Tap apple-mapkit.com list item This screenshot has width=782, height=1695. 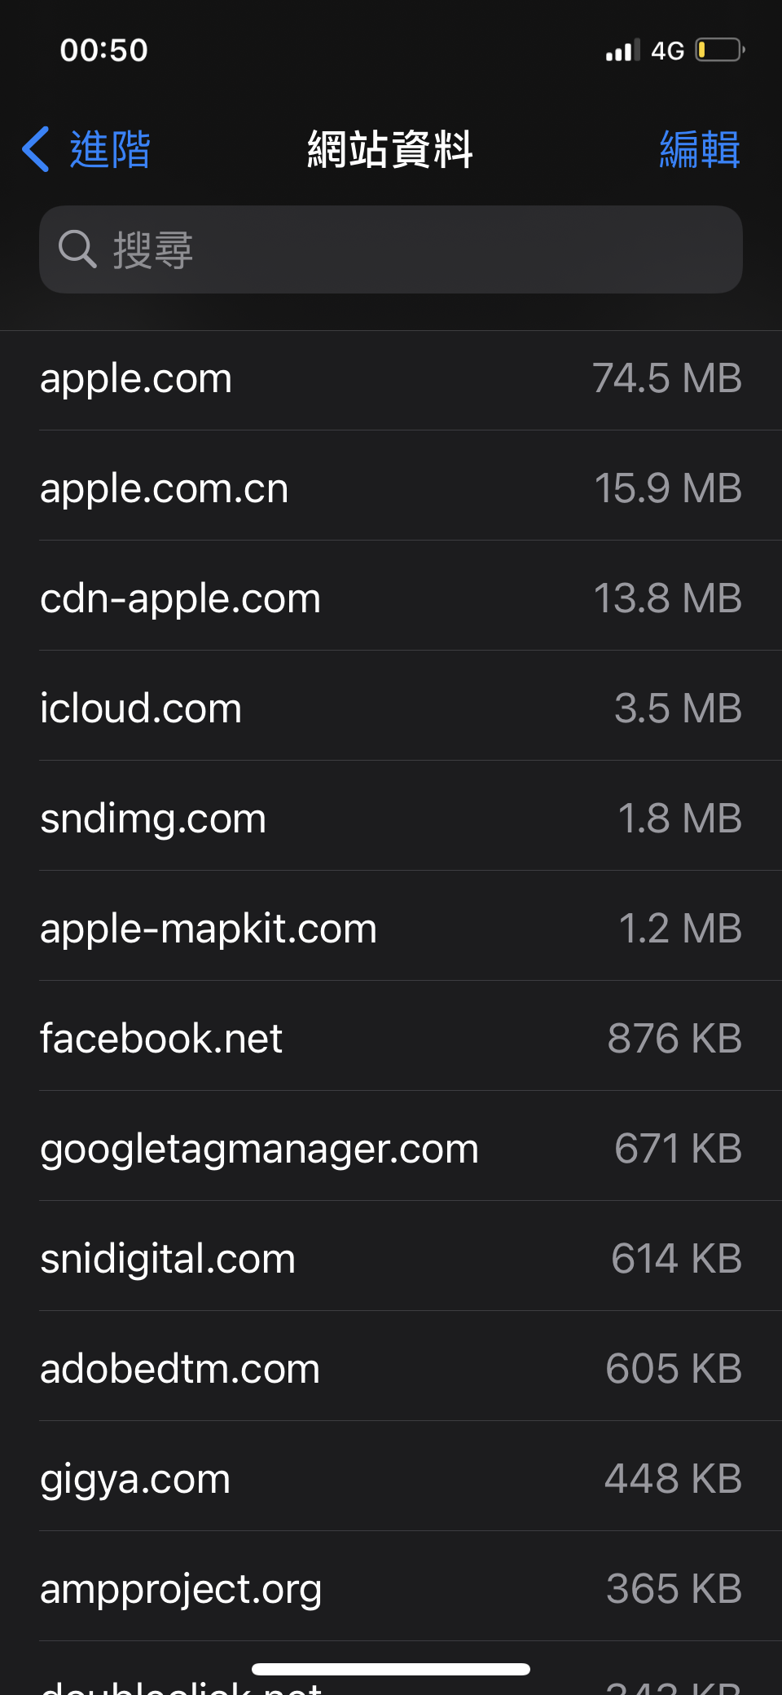pyautogui.click(x=391, y=929)
